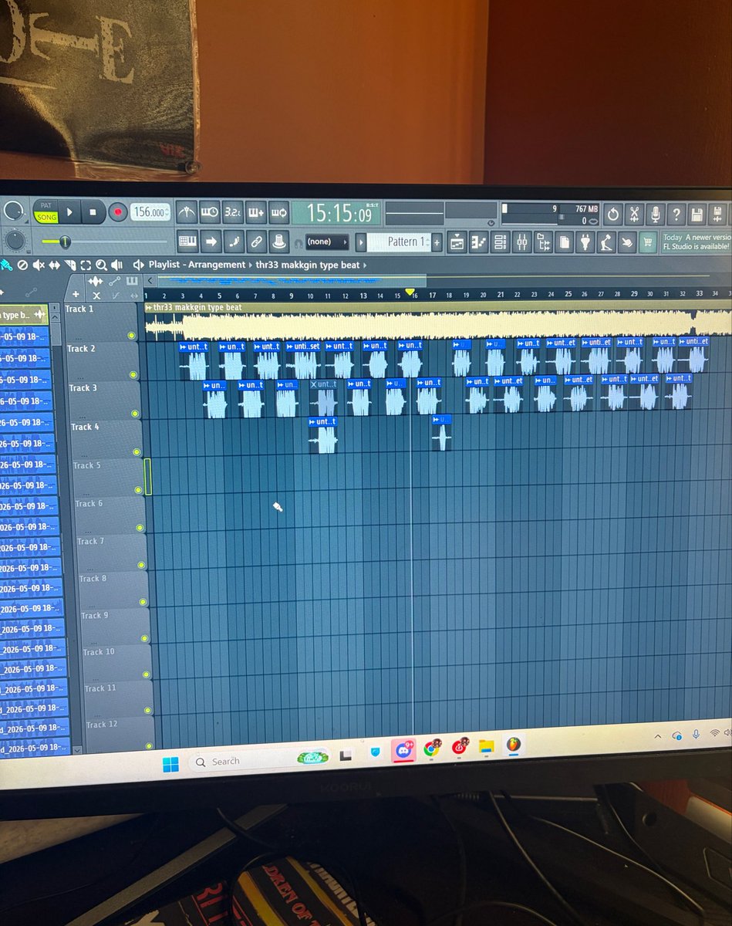Click the Save project floppy icon
Image resolution: width=732 pixels, height=926 pixels.
click(x=697, y=214)
